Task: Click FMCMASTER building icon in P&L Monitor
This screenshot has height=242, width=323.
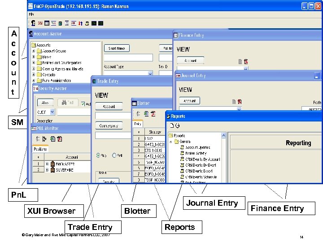Action: [x=53, y=164]
